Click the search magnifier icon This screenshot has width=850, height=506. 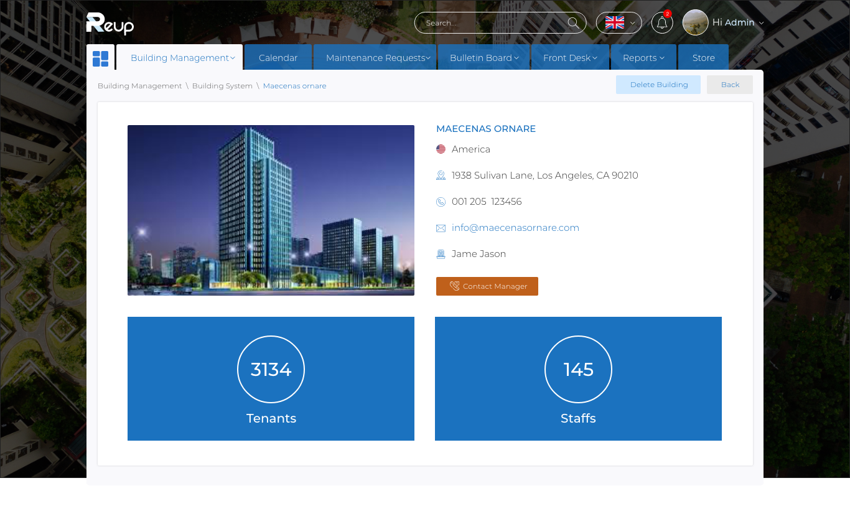point(573,23)
